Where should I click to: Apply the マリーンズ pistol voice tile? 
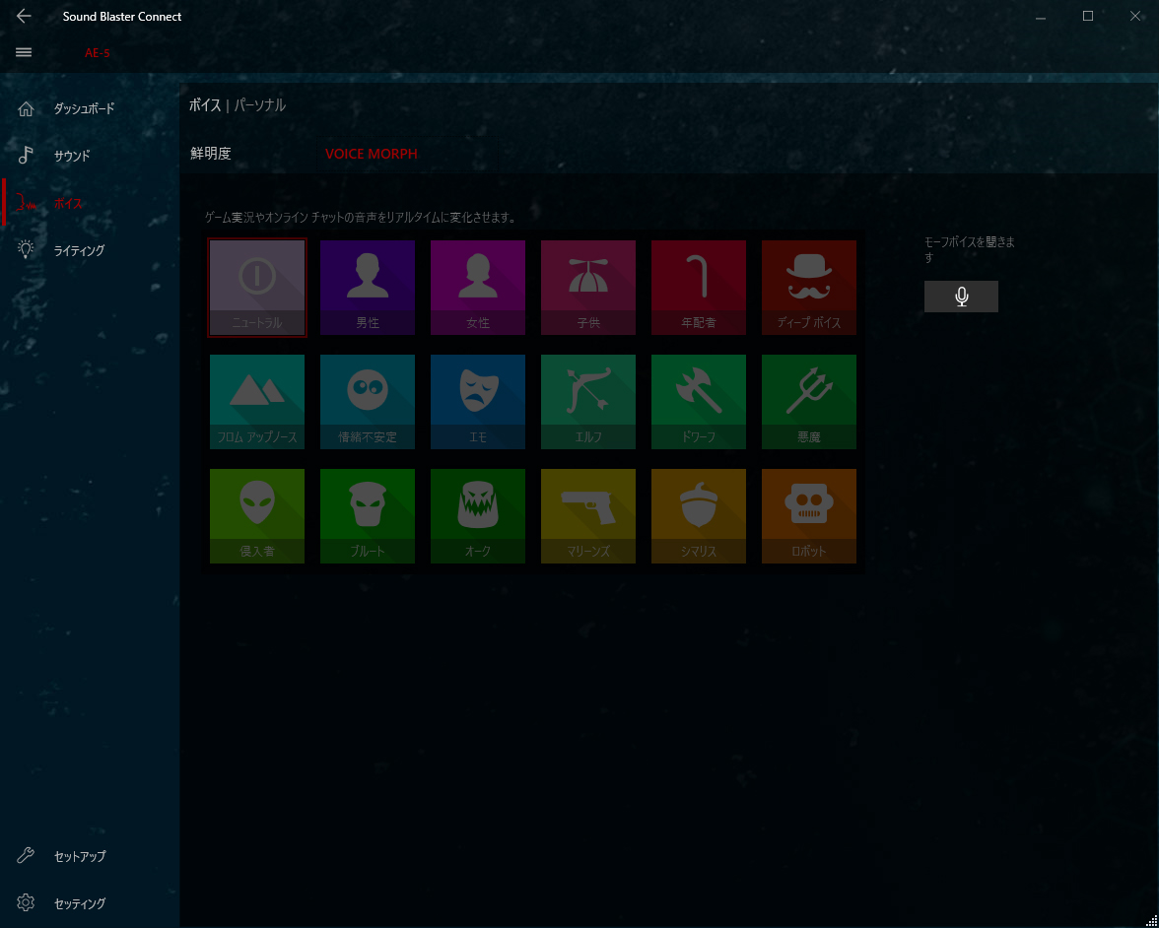click(x=587, y=516)
